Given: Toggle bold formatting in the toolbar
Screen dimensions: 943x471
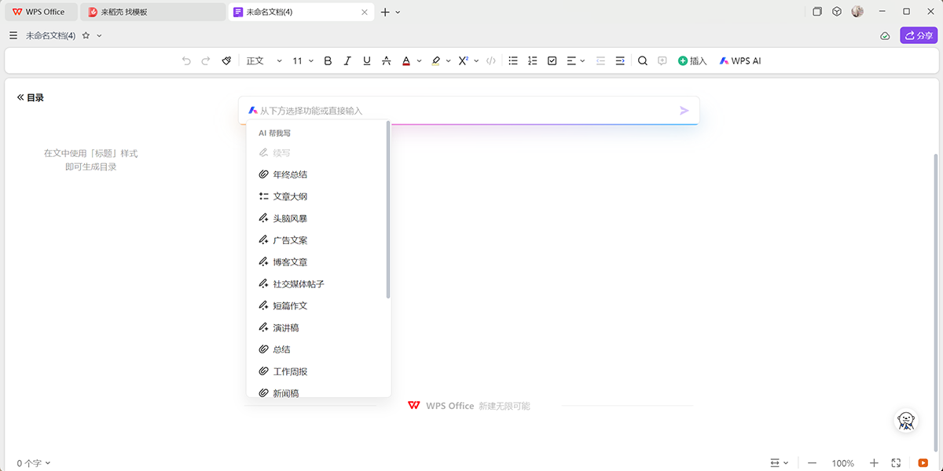Looking at the screenshot, I should click(328, 60).
